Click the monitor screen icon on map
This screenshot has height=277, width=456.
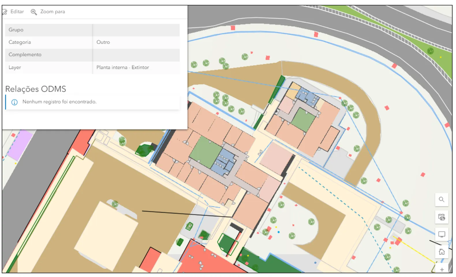coord(442,234)
